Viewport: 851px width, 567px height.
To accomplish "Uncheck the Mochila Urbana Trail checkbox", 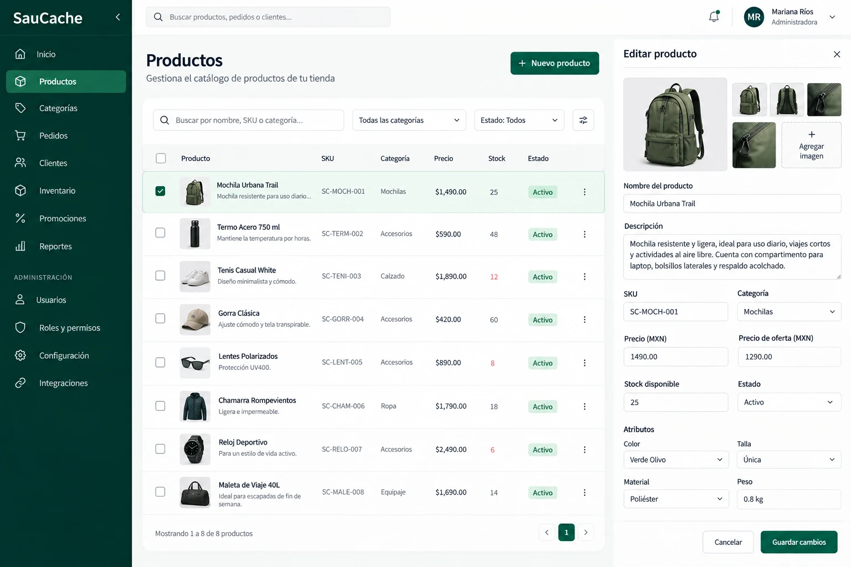I will click(160, 191).
